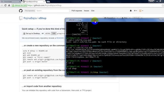Focus the GitHub search field
The height and width of the screenshot is (92, 164).
tap(52, 11)
